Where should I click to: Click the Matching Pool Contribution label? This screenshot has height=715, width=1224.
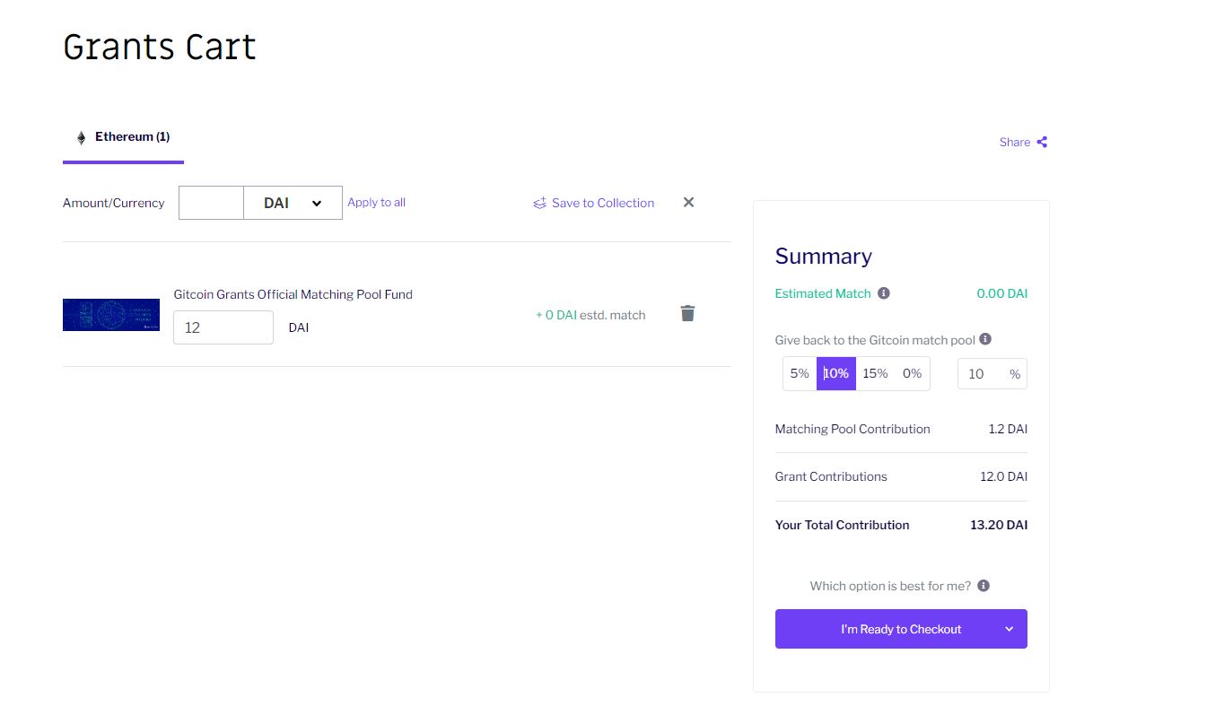[852, 429]
